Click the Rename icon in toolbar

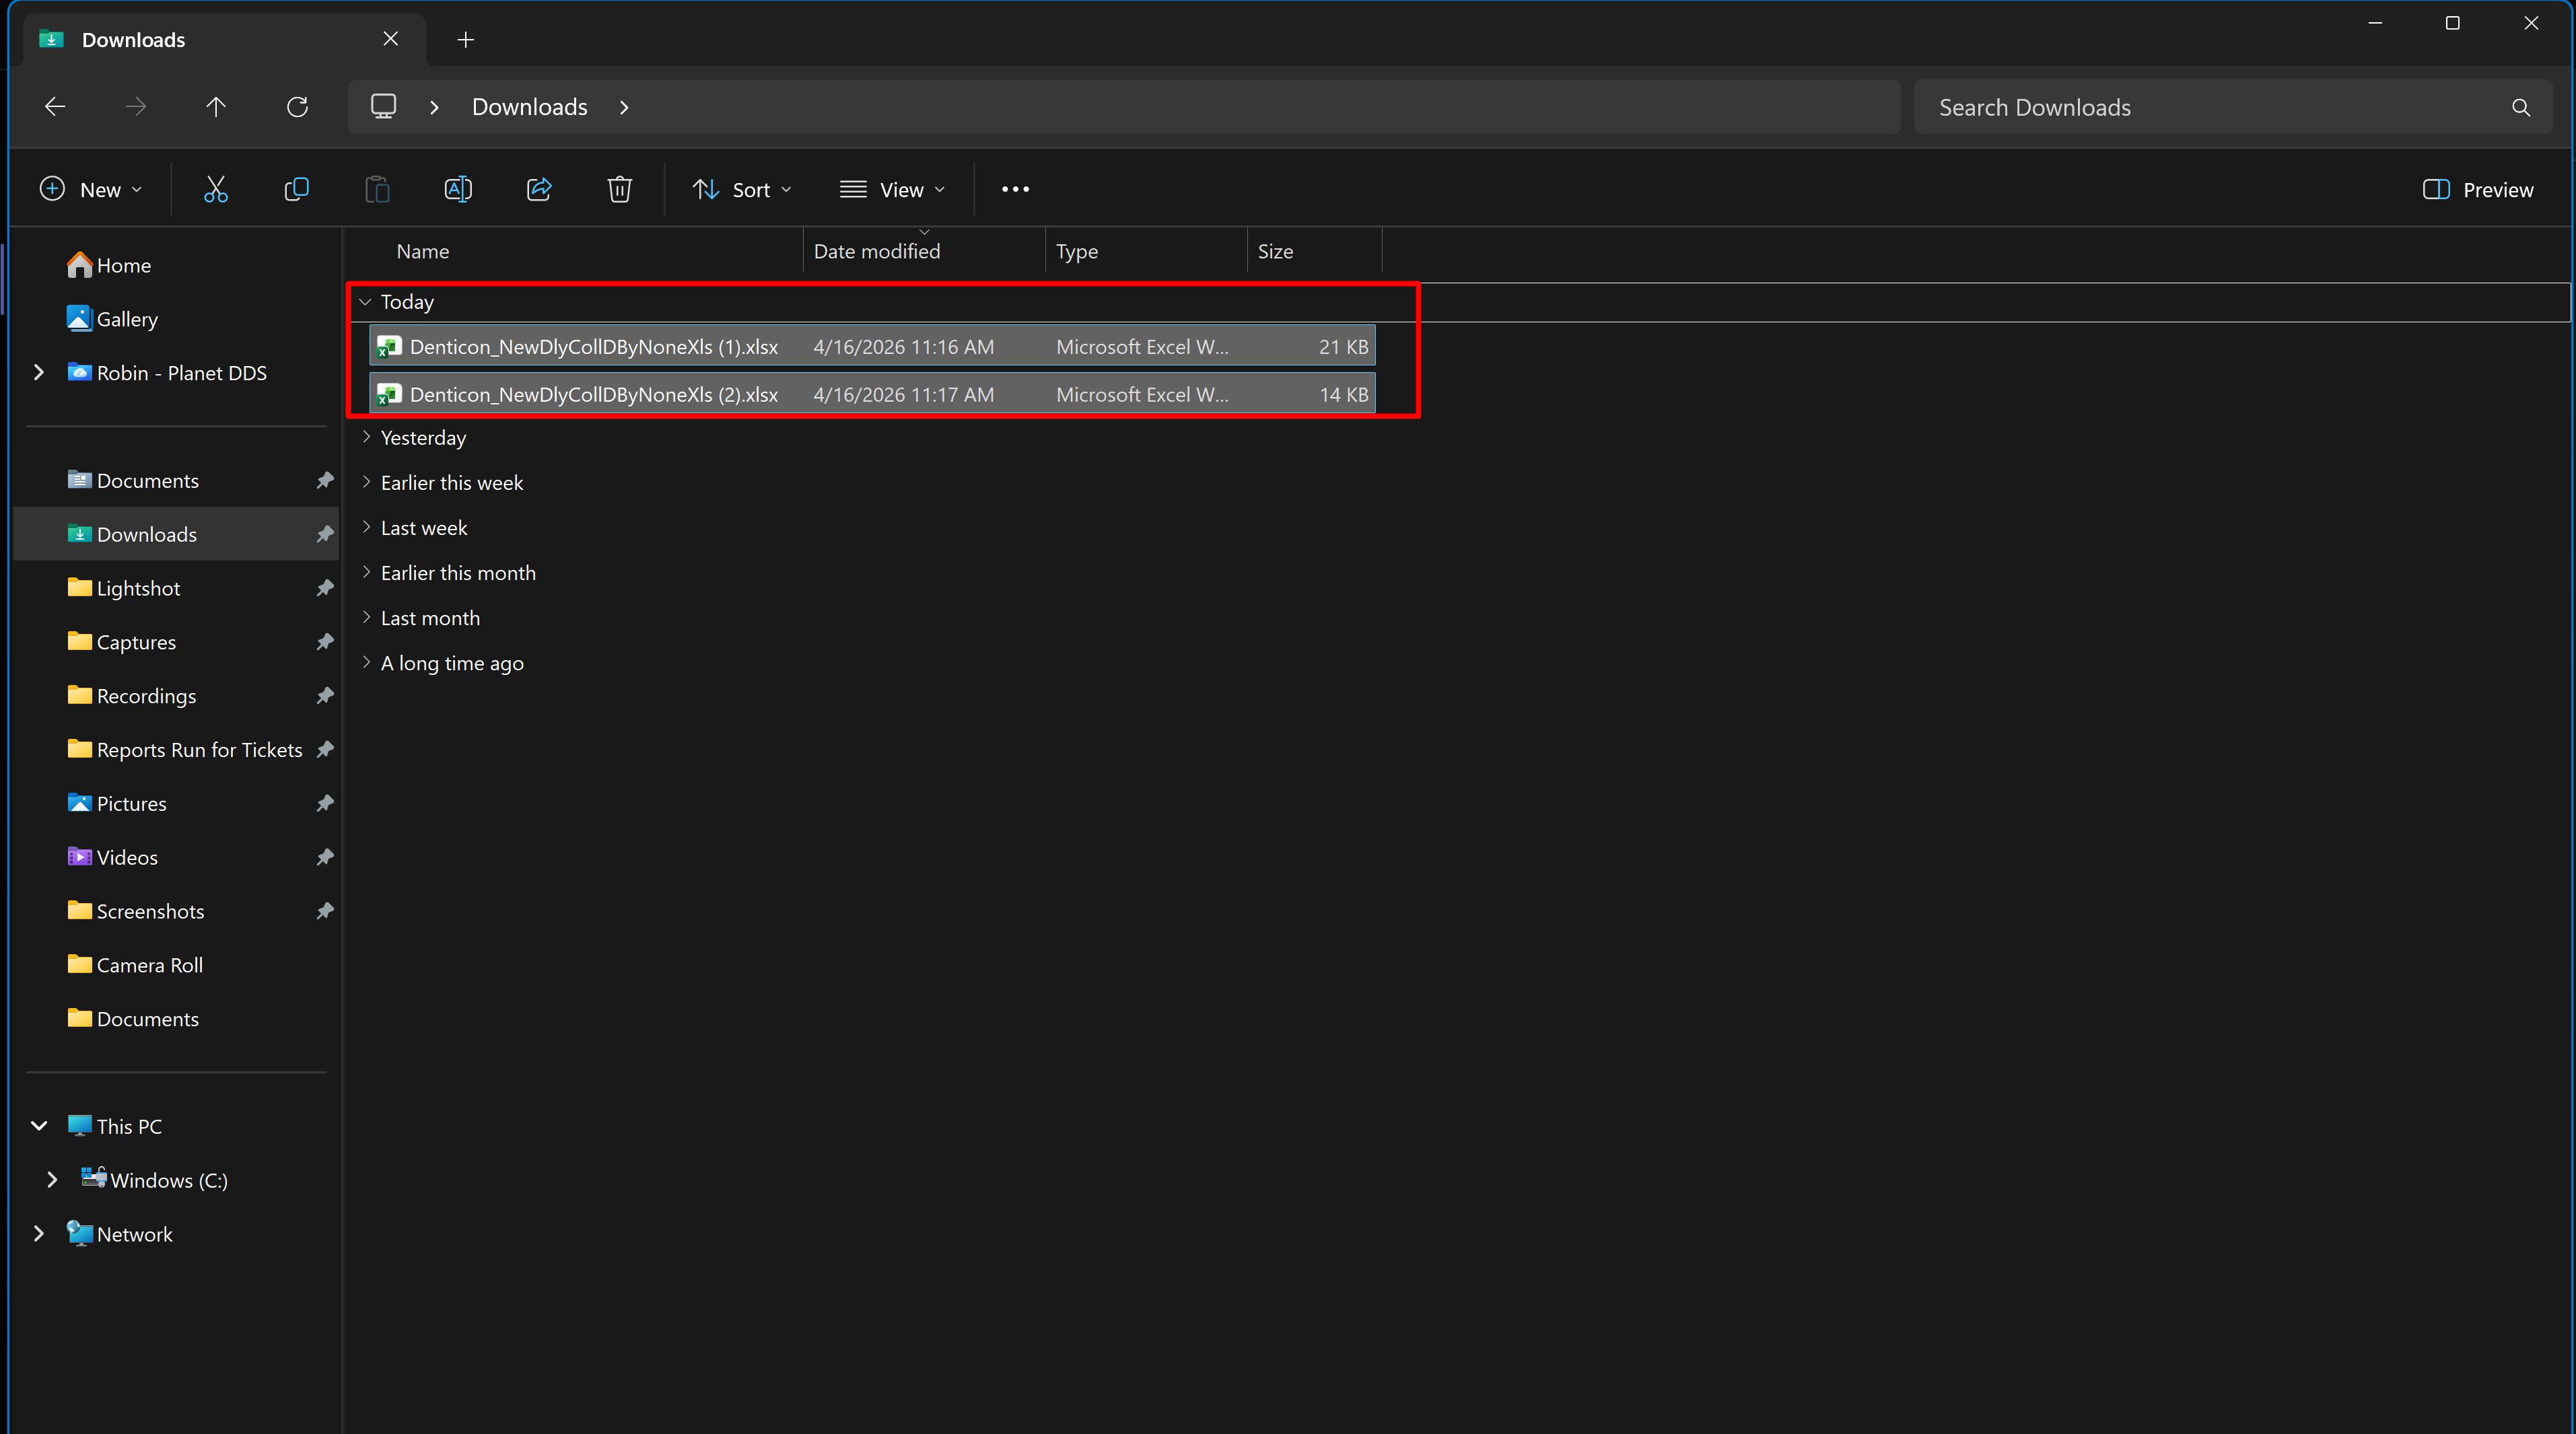pyautogui.click(x=458, y=189)
